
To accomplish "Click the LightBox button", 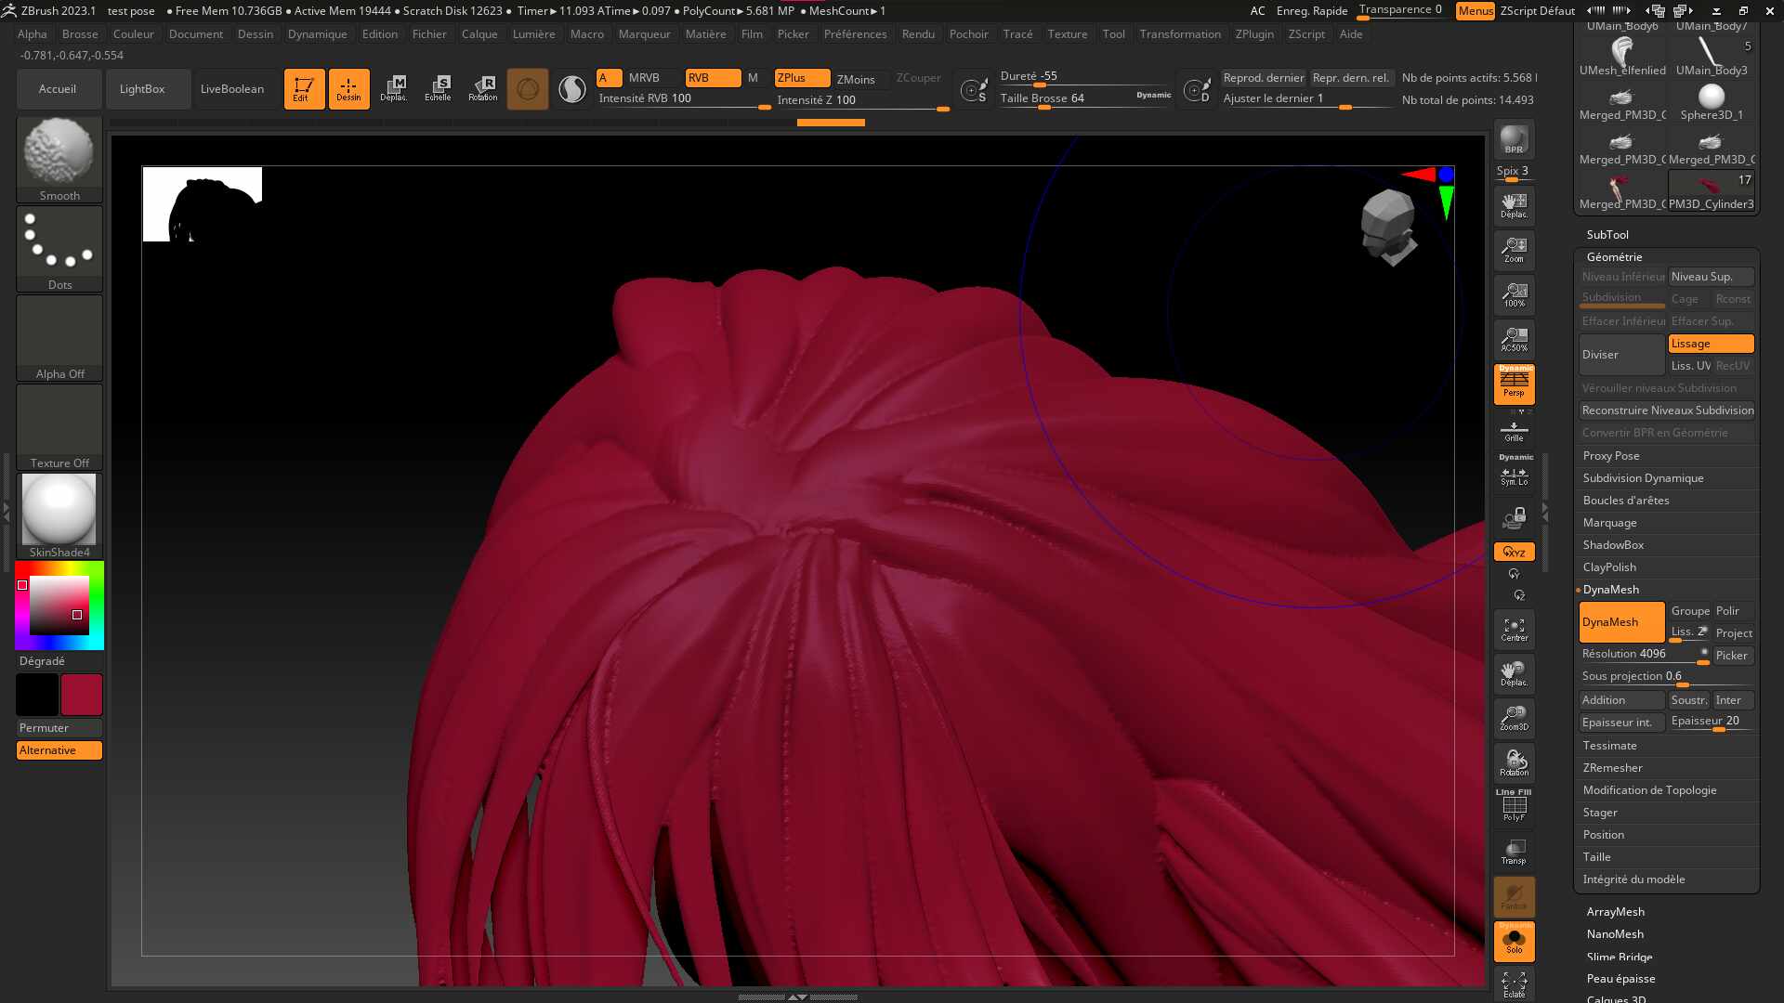I will (x=142, y=89).
